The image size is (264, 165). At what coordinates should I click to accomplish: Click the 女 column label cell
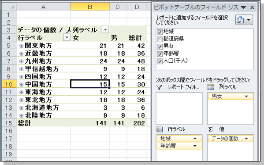click(90, 38)
